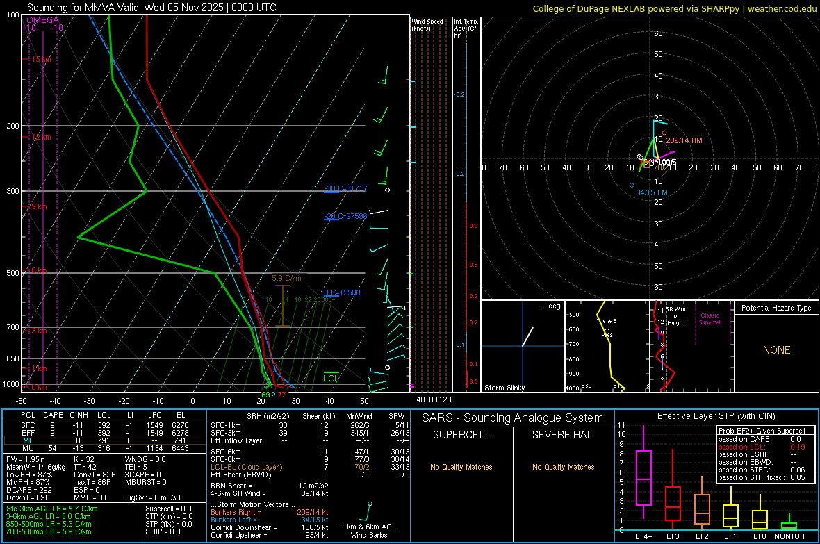Image resolution: width=820 pixels, height=544 pixels.
Task: Click the NONTOR axis label
Action: (789, 536)
